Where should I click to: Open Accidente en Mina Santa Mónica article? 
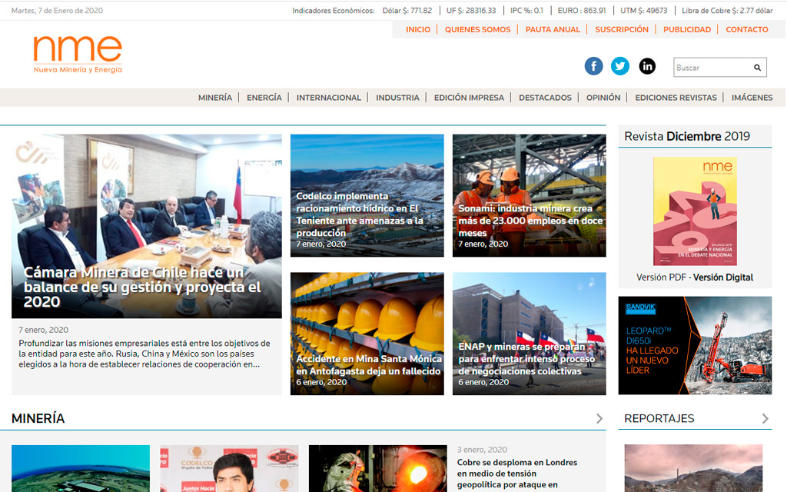[x=369, y=365]
